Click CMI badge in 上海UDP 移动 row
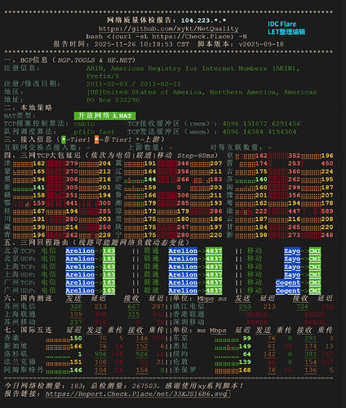Screen dimensions: 346x408 point(315,275)
